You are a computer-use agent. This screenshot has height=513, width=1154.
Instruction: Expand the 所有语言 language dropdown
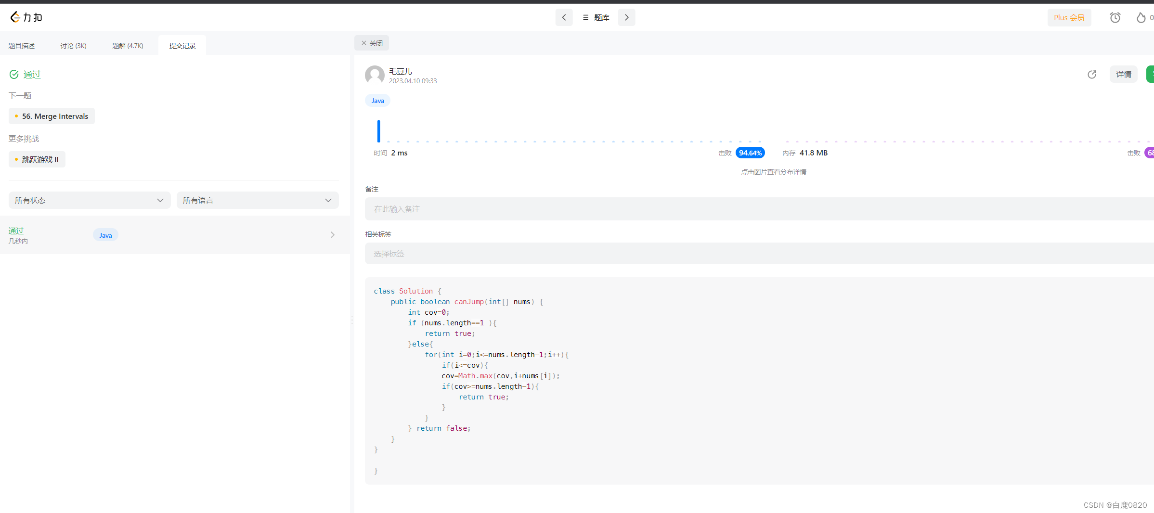[x=258, y=200]
